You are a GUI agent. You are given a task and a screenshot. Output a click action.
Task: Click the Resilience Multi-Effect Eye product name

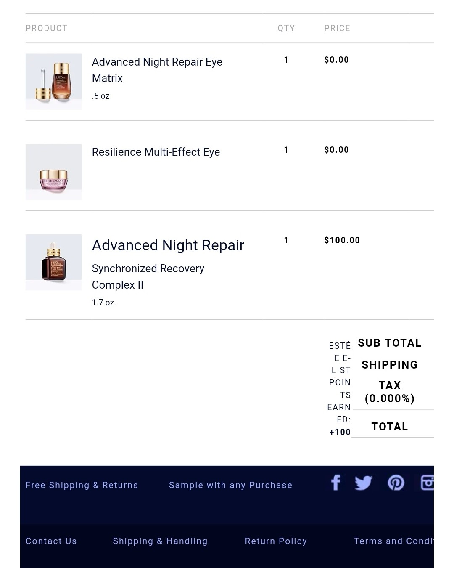pyautogui.click(x=156, y=152)
